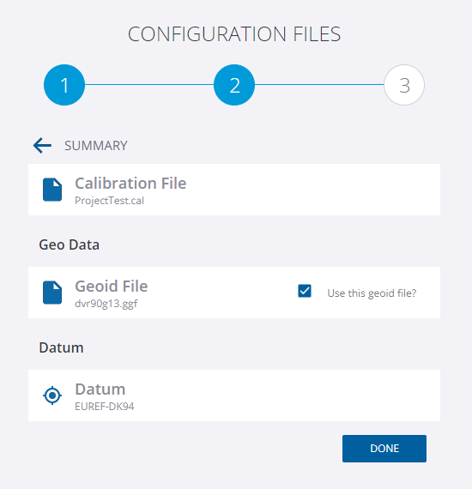The image size is (472, 489).
Task: Click the Calibration File document icon
Action: pyautogui.click(x=52, y=190)
